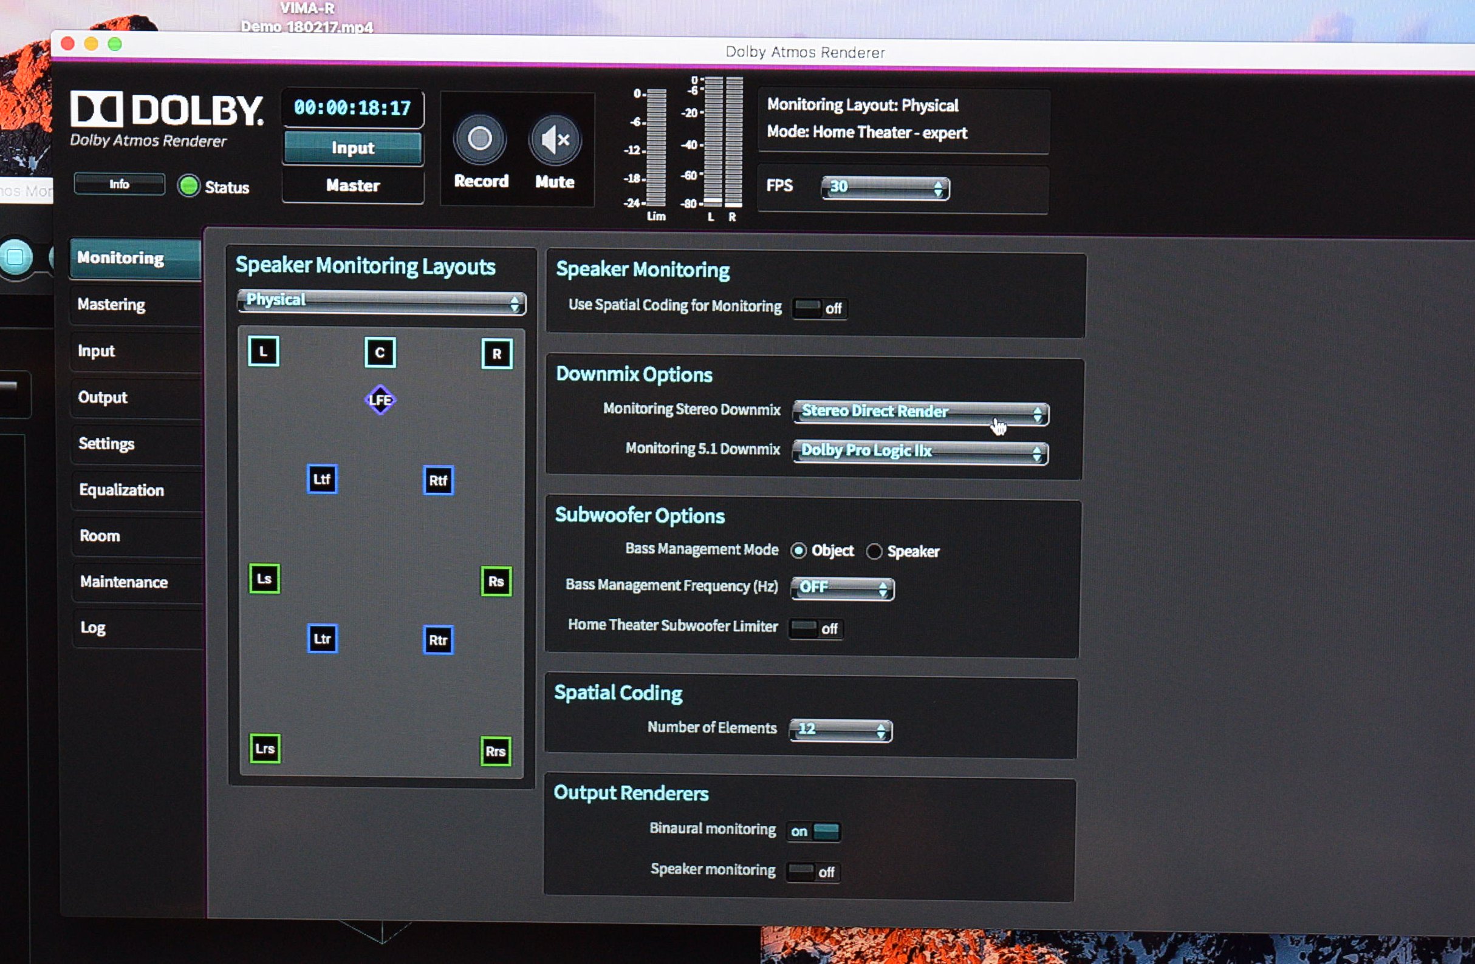This screenshot has height=964, width=1475.
Task: Open Number of Elements dropdown
Action: [x=840, y=730]
